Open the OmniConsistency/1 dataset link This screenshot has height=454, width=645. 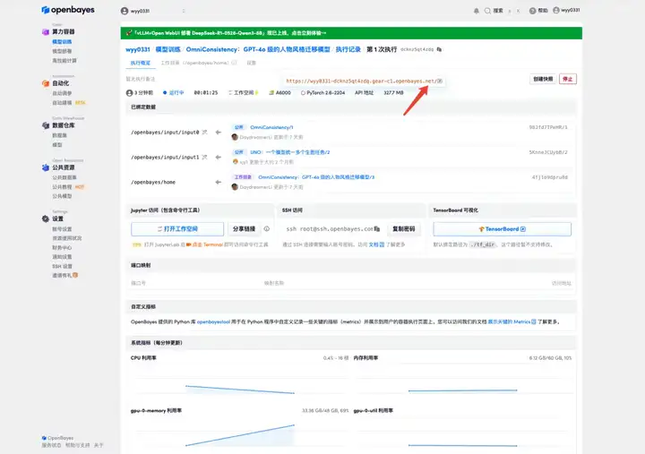click(271, 127)
